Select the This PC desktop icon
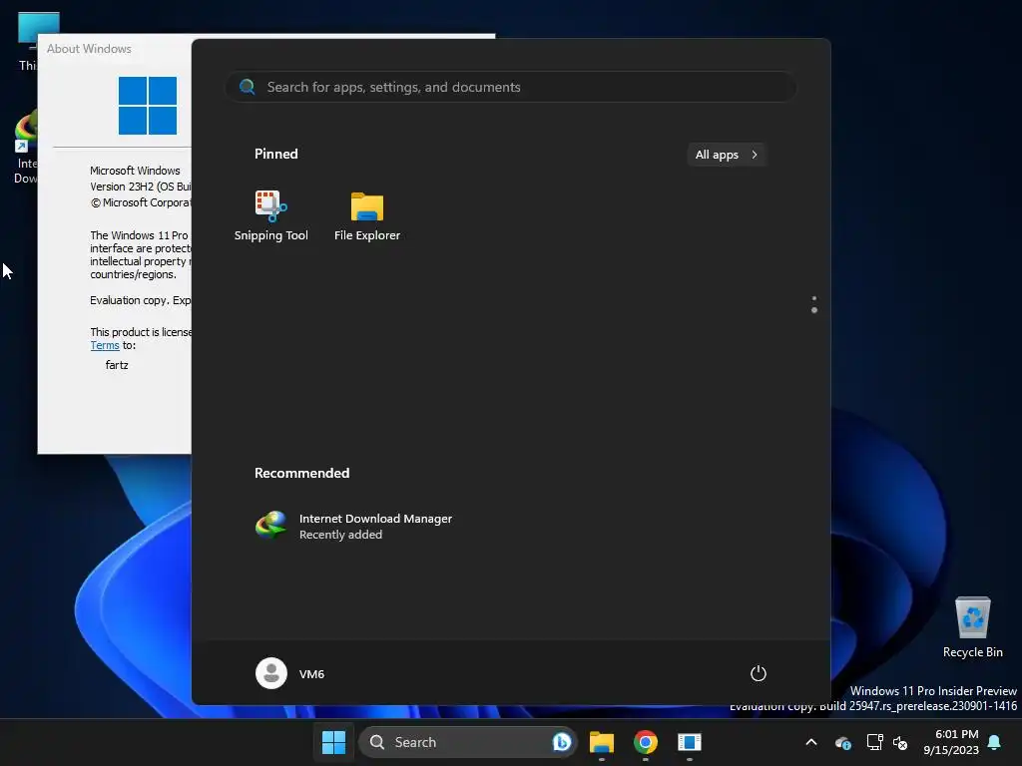This screenshot has height=766, width=1022. (x=30, y=40)
